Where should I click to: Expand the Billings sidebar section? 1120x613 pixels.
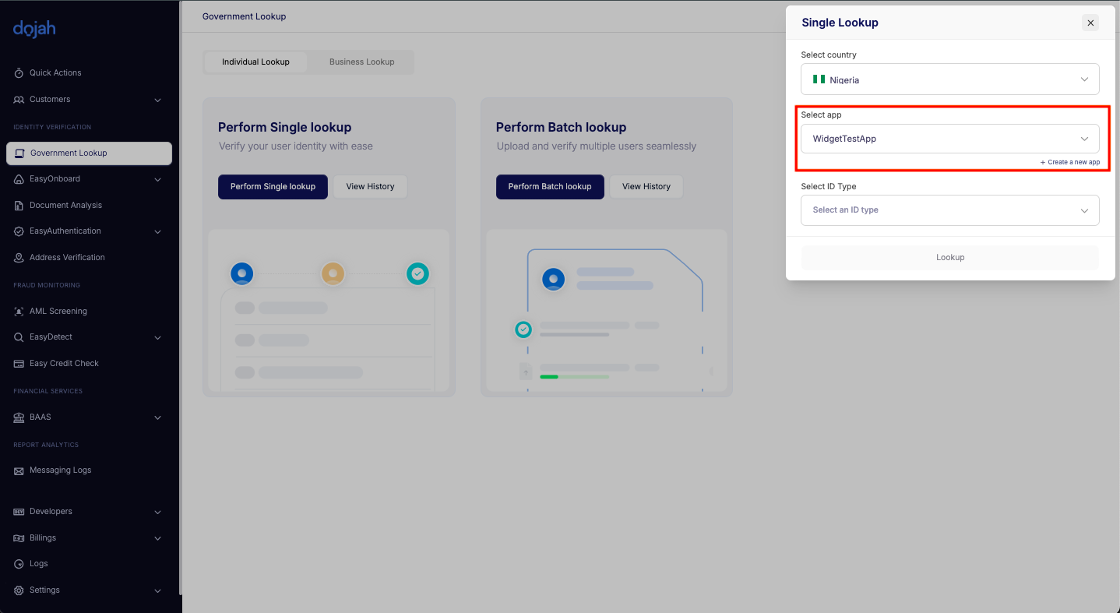coord(157,538)
